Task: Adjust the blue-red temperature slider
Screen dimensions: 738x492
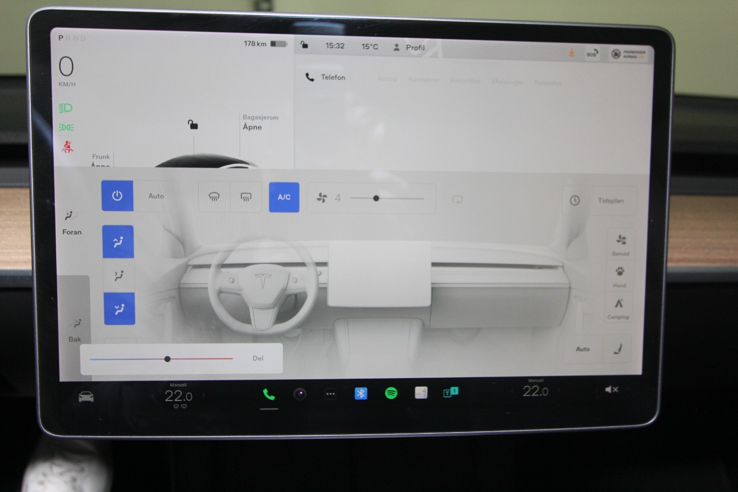Action: point(161,359)
